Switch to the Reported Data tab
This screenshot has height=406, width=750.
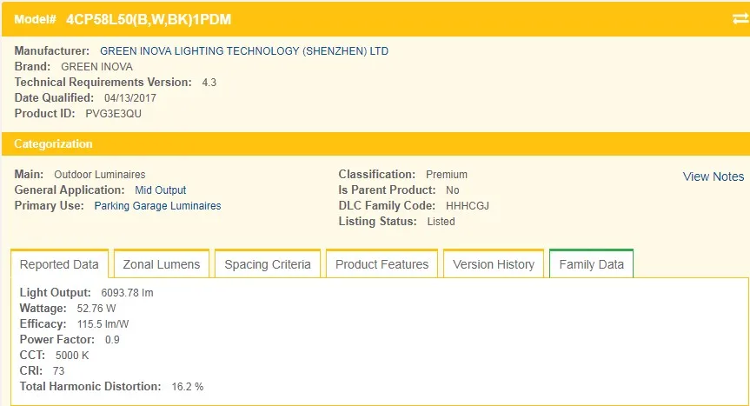pos(59,264)
